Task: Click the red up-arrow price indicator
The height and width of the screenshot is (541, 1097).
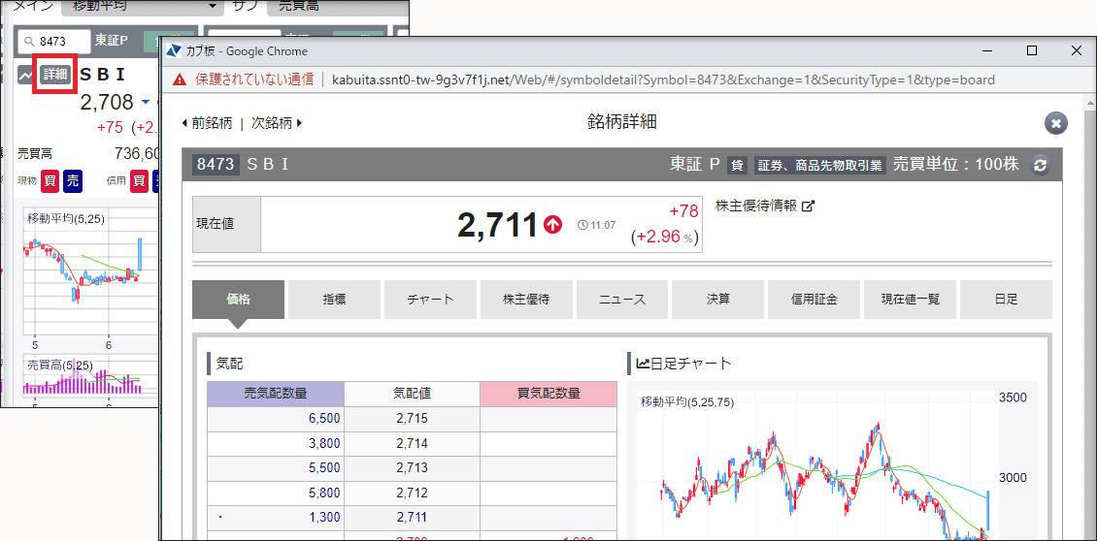Action: (x=552, y=224)
